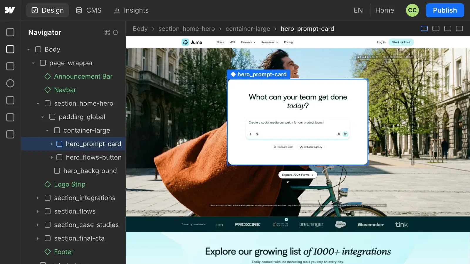Select the desktop breakpoint icon
The width and height of the screenshot is (470, 264).
pos(424,28)
